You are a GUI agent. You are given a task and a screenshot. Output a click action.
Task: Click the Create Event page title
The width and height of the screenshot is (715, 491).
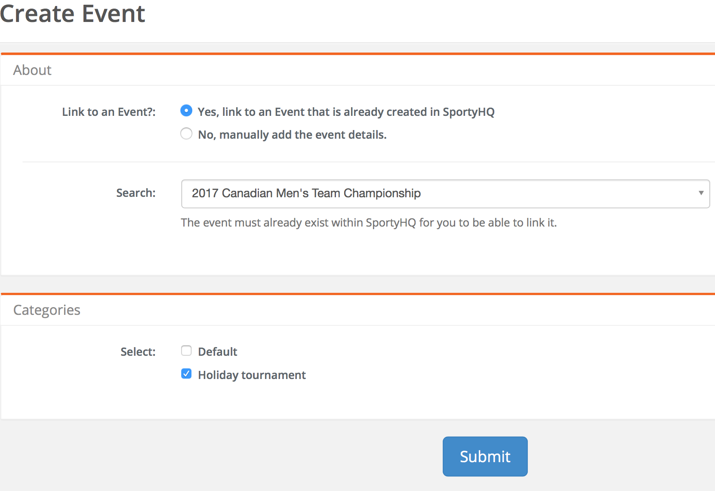(x=72, y=13)
